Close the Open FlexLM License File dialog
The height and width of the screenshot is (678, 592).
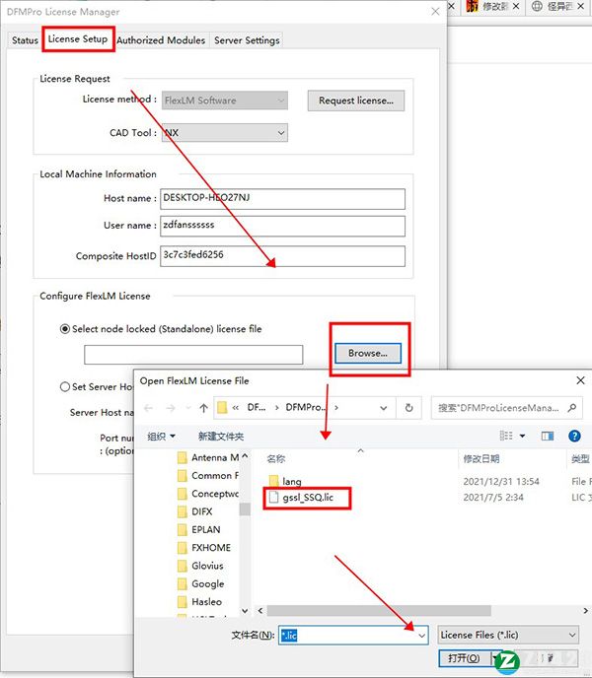(x=580, y=380)
